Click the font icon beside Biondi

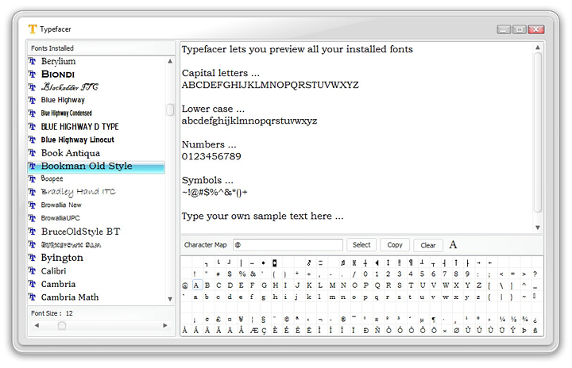(33, 74)
